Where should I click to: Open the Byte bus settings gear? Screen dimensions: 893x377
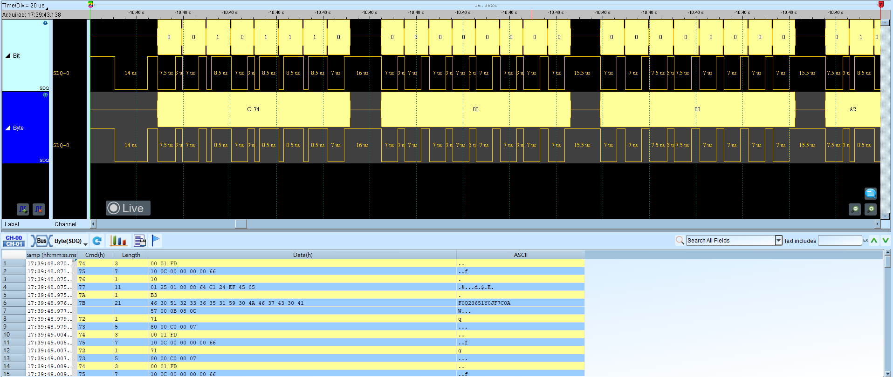tap(45, 95)
